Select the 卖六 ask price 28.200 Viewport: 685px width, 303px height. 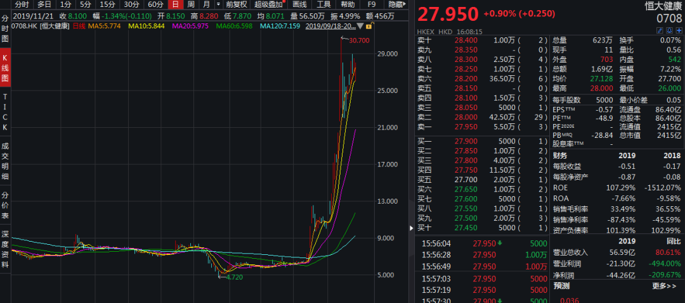467,78
